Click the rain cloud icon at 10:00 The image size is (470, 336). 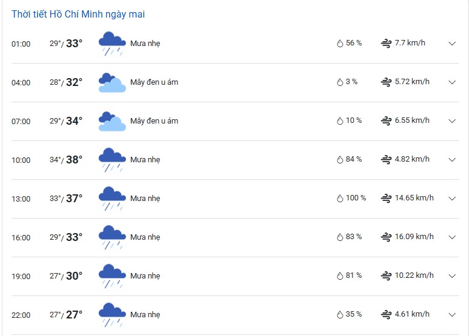112,160
